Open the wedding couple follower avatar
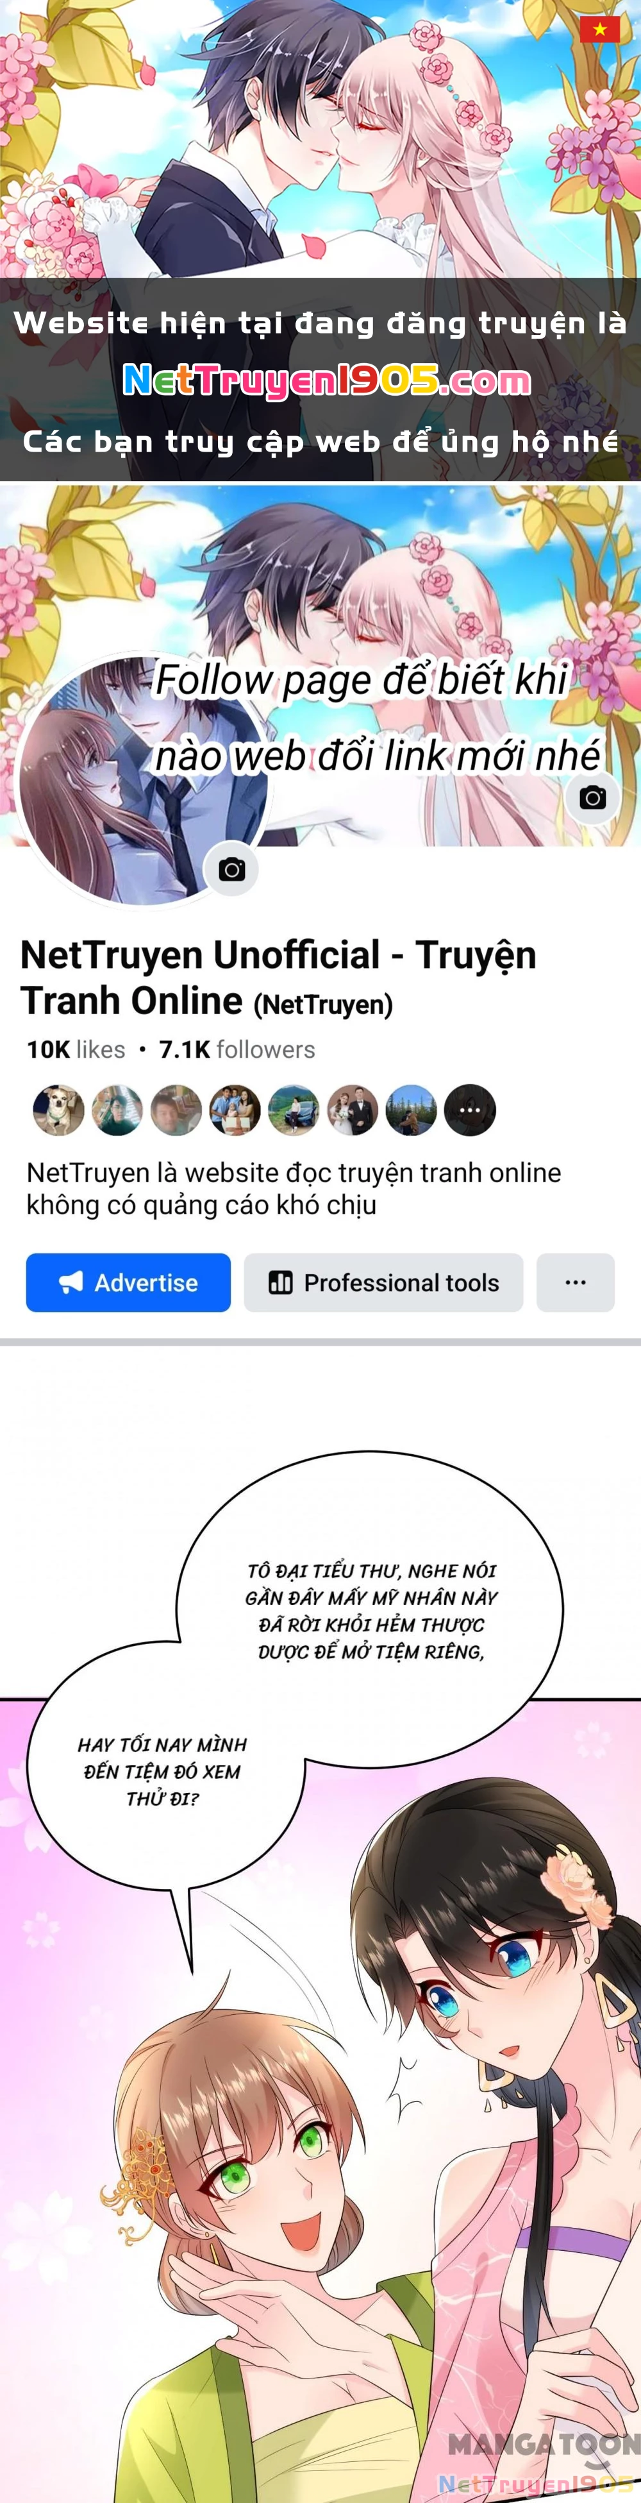This screenshot has height=2503, width=641. click(x=353, y=1110)
